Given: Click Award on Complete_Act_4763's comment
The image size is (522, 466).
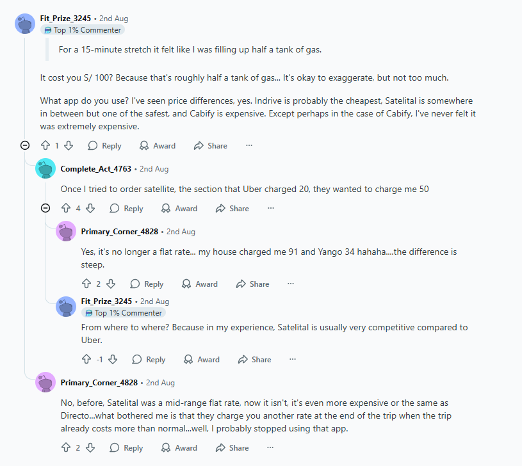Looking at the screenshot, I should [x=179, y=209].
